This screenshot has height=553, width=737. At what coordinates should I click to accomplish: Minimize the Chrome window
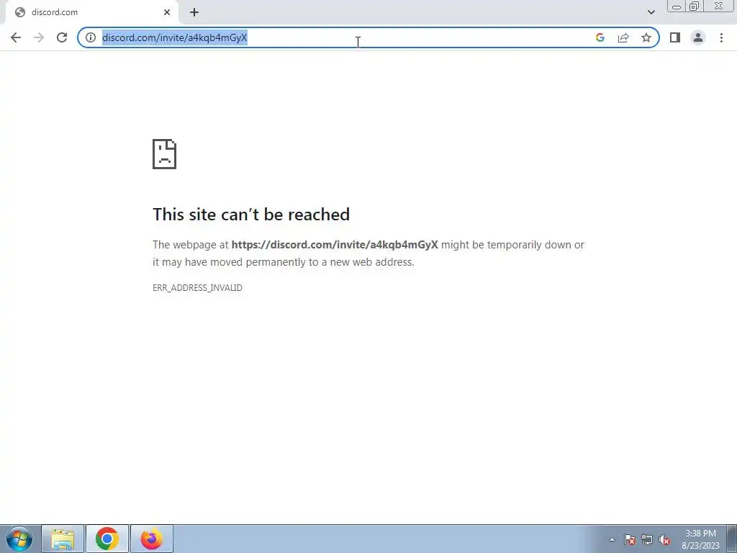[x=677, y=6]
